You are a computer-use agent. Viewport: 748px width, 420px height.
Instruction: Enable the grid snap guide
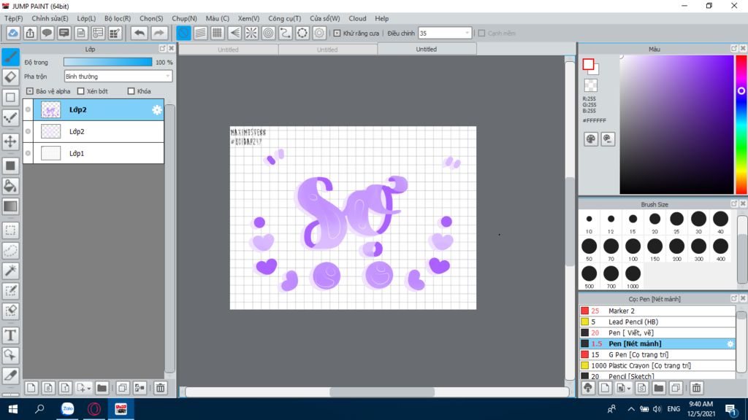click(218, 33)
